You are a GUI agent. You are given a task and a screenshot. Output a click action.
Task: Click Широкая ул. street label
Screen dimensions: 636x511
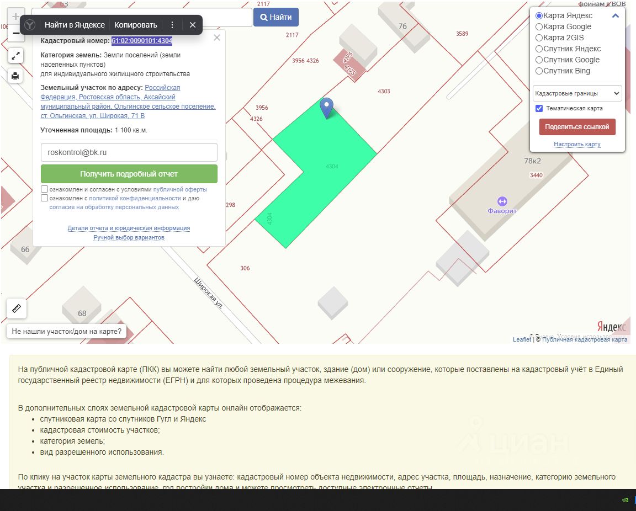click(209, 293)
